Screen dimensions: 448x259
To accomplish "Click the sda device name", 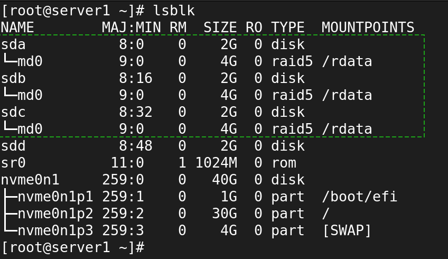I will pos(13,44).
